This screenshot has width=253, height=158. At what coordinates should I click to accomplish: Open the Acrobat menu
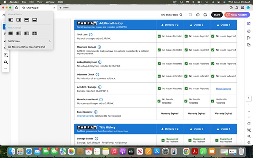[x=14, y=2]
